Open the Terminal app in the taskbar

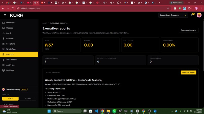(x=126, y=111)
